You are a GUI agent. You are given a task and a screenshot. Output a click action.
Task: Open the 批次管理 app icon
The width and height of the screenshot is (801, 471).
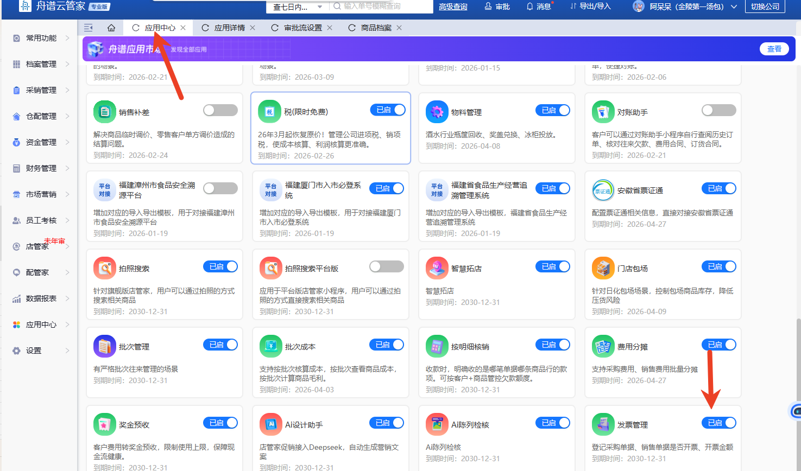tap(105, 346)
